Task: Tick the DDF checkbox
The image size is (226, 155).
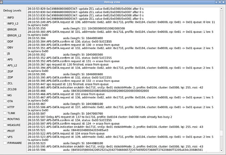Action: coord(5,42)
